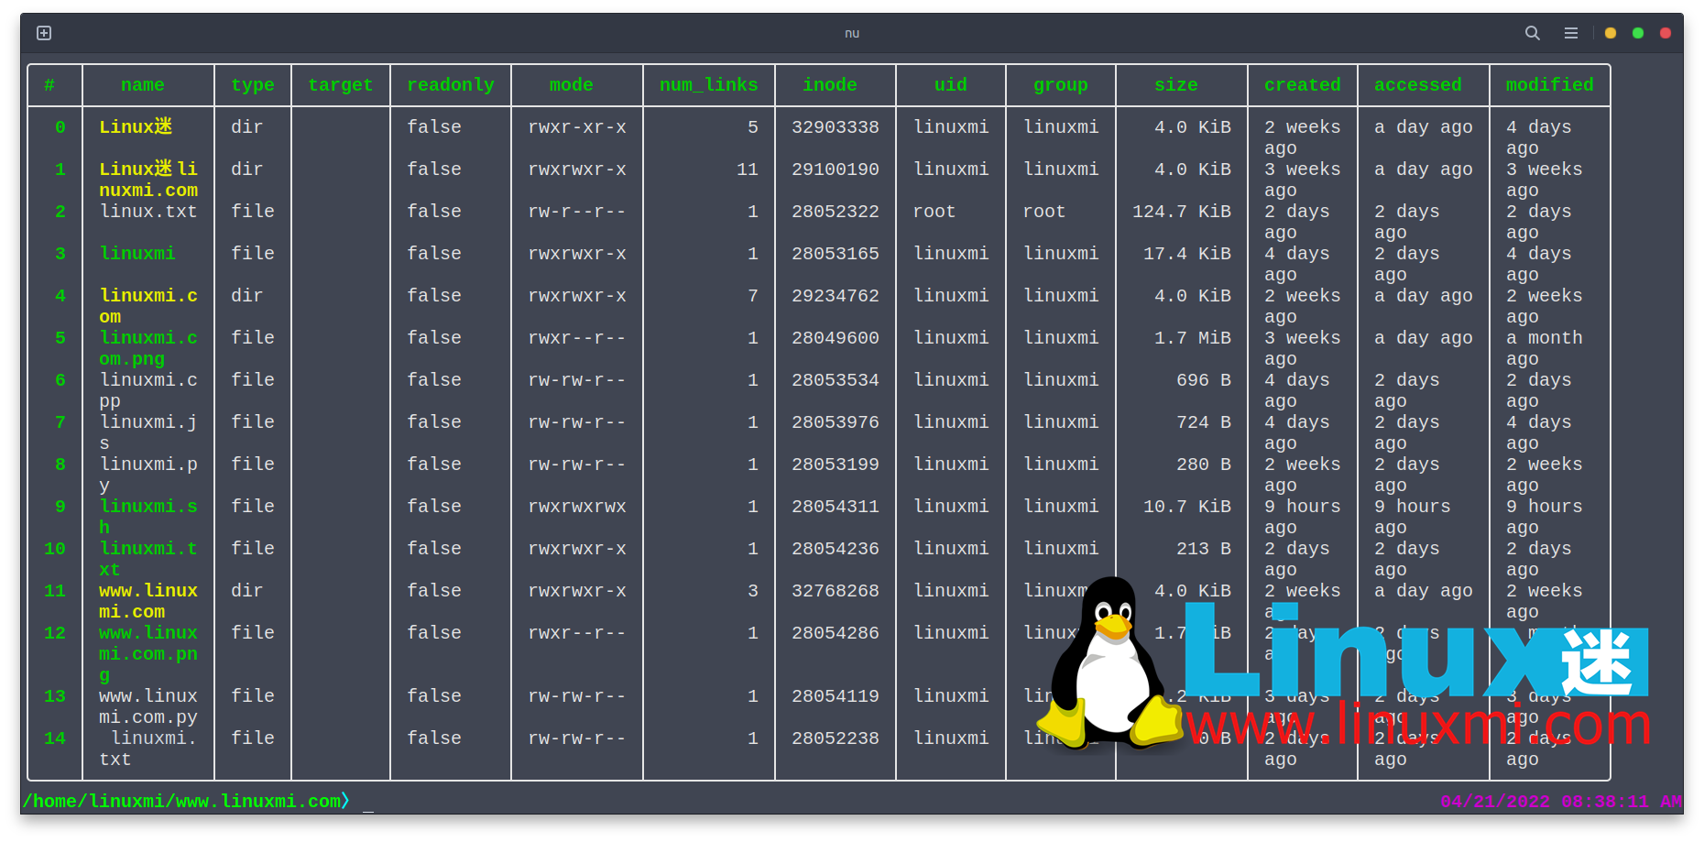
Task: Select the 'group' column header
Action: coord(1061,85)
